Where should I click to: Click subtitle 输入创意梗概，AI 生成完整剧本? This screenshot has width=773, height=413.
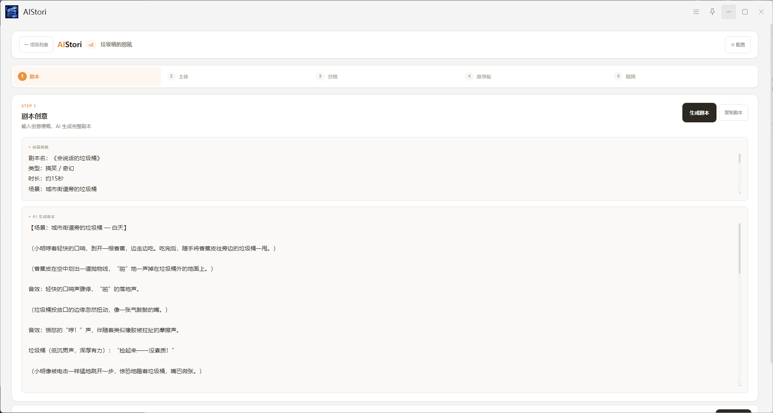(56, 126)
